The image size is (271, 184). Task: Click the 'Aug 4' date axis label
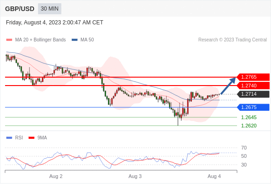214,176
